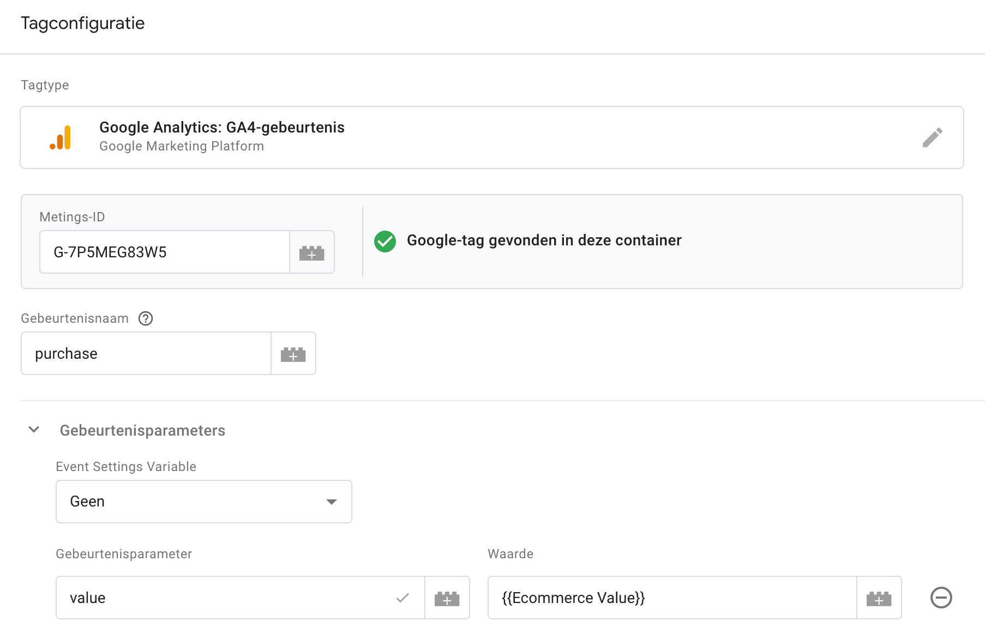The width and height of the screenshot is (985, 627).
Task: Click the Gebeurtenisparameters section title
Action: click(x=142, y=431)
